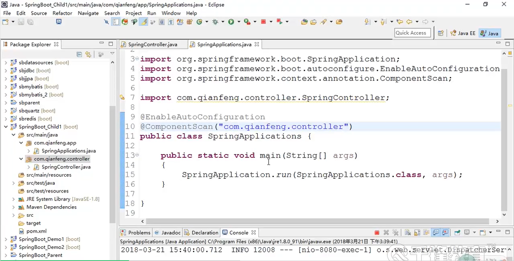Image resolution: width=514 pixels, height=261 pixels.
Task: Open the Declaration view tab
Action: [201, 233]
